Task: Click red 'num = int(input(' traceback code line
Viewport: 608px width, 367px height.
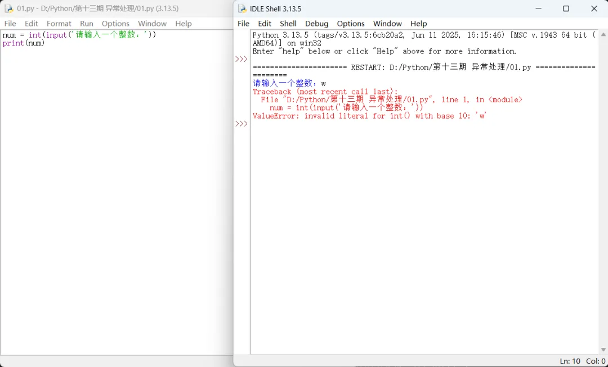Action: pos(346,107)
